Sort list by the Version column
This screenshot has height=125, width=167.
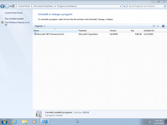click(x=119, y=31)
